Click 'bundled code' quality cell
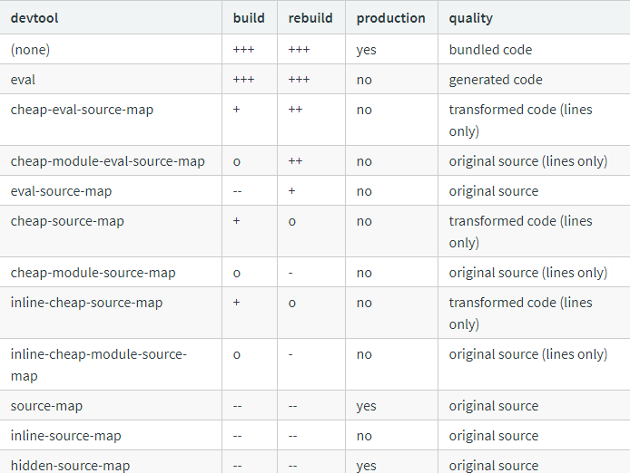This screenshot has width=630, height=473. (x=490, y=50)
